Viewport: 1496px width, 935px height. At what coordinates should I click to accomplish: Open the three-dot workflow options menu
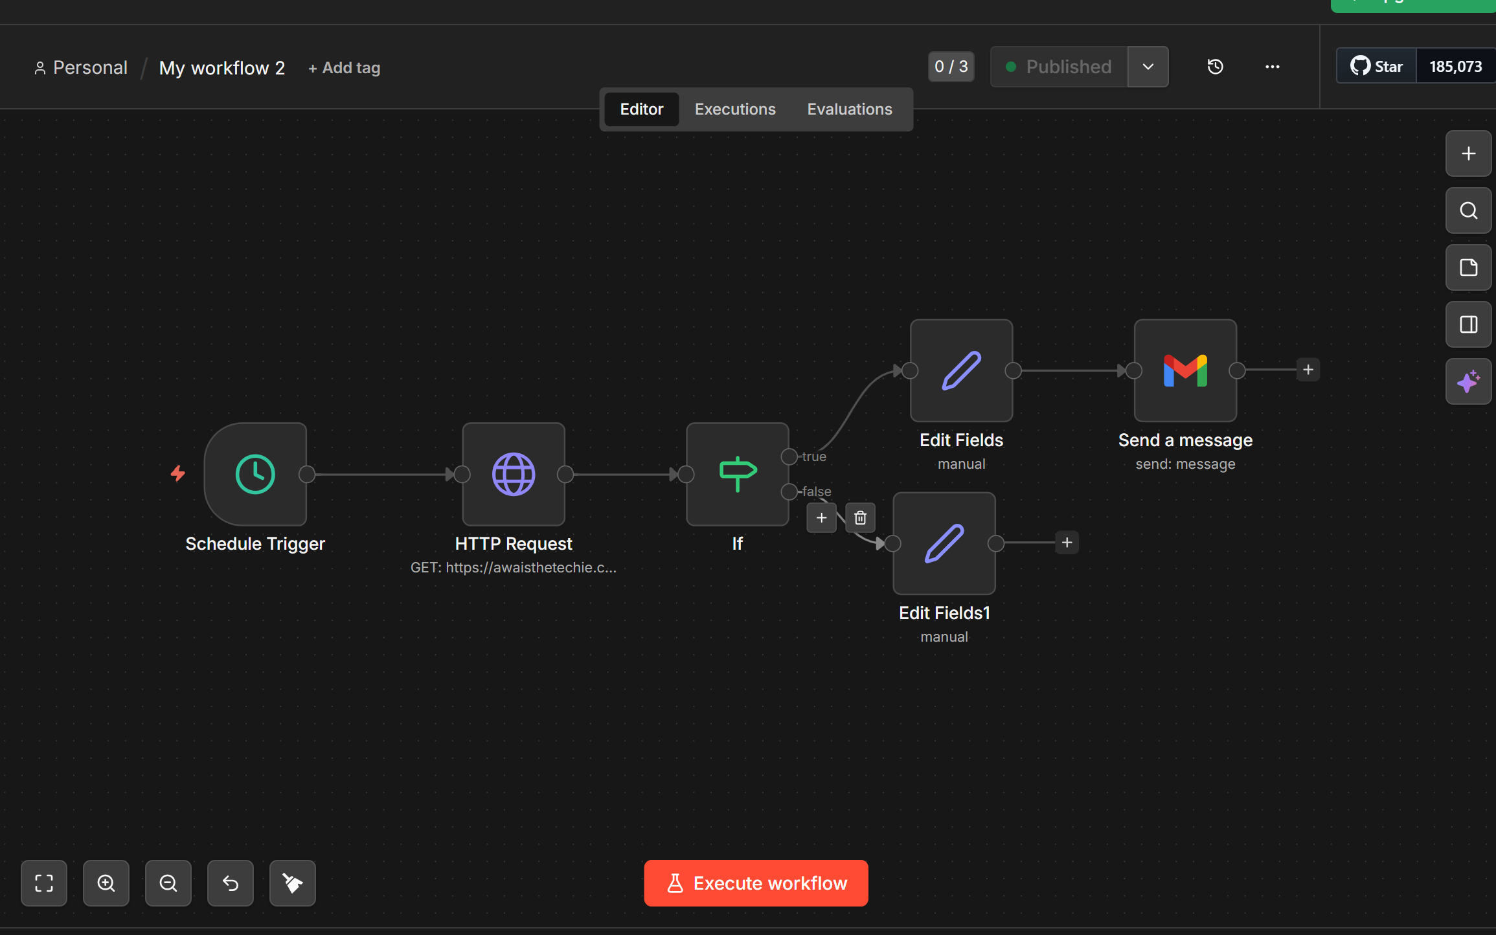coord(1272,67)
